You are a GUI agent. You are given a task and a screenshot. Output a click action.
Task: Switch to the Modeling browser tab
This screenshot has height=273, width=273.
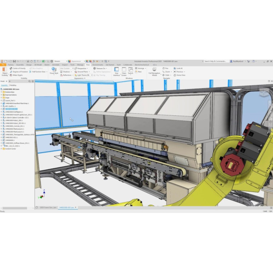click(x=13, y=85)
